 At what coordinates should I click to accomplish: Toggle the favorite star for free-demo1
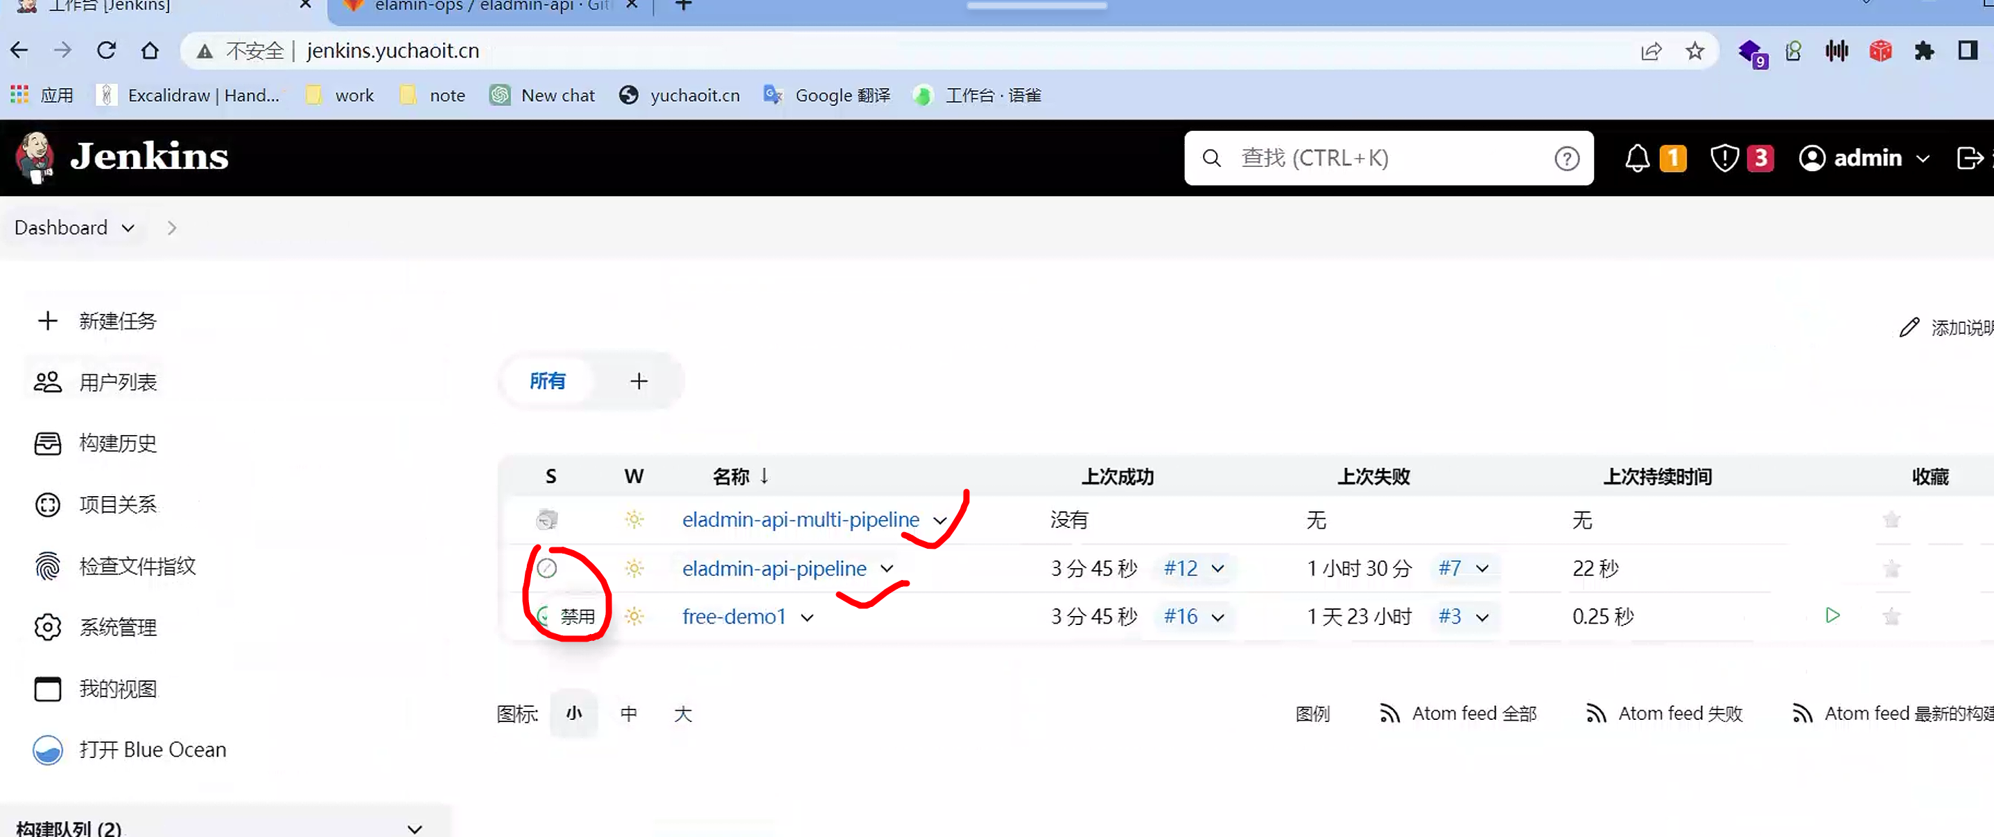1892,616
